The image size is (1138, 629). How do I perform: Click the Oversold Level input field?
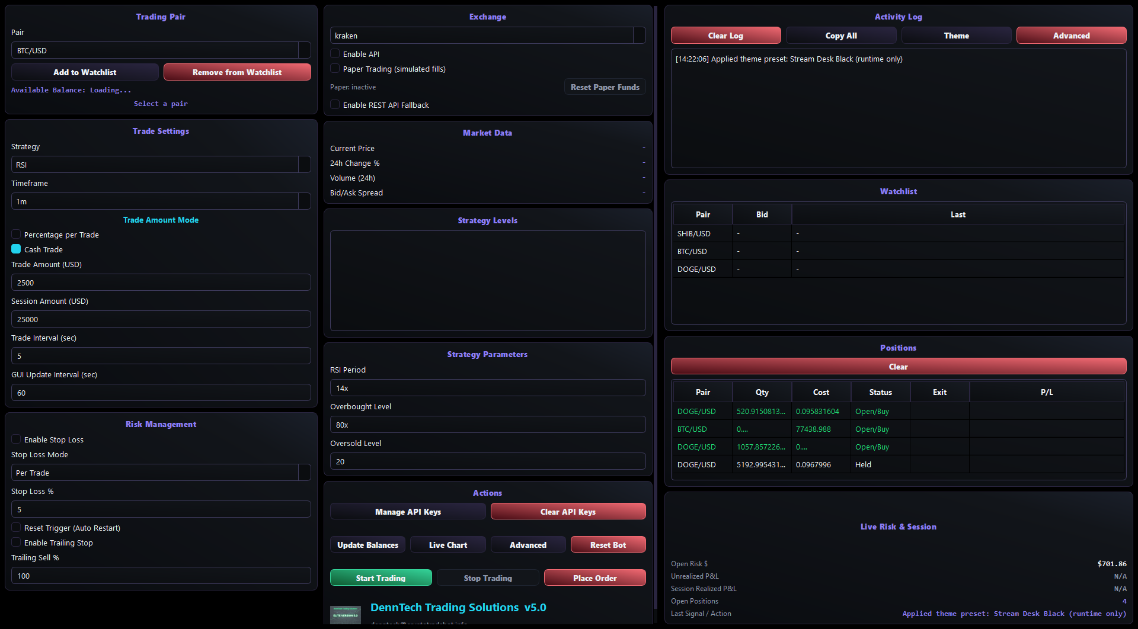tap(488, 461)
